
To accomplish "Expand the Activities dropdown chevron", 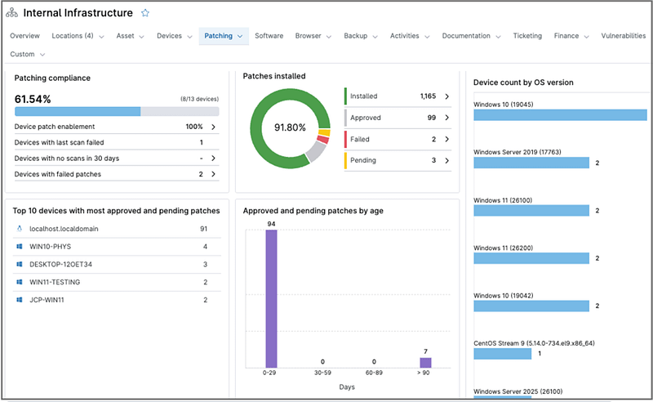I will [427, 37].
